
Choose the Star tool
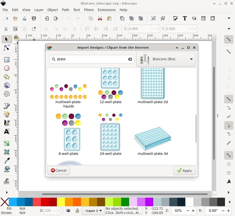(x=7, y=77)
